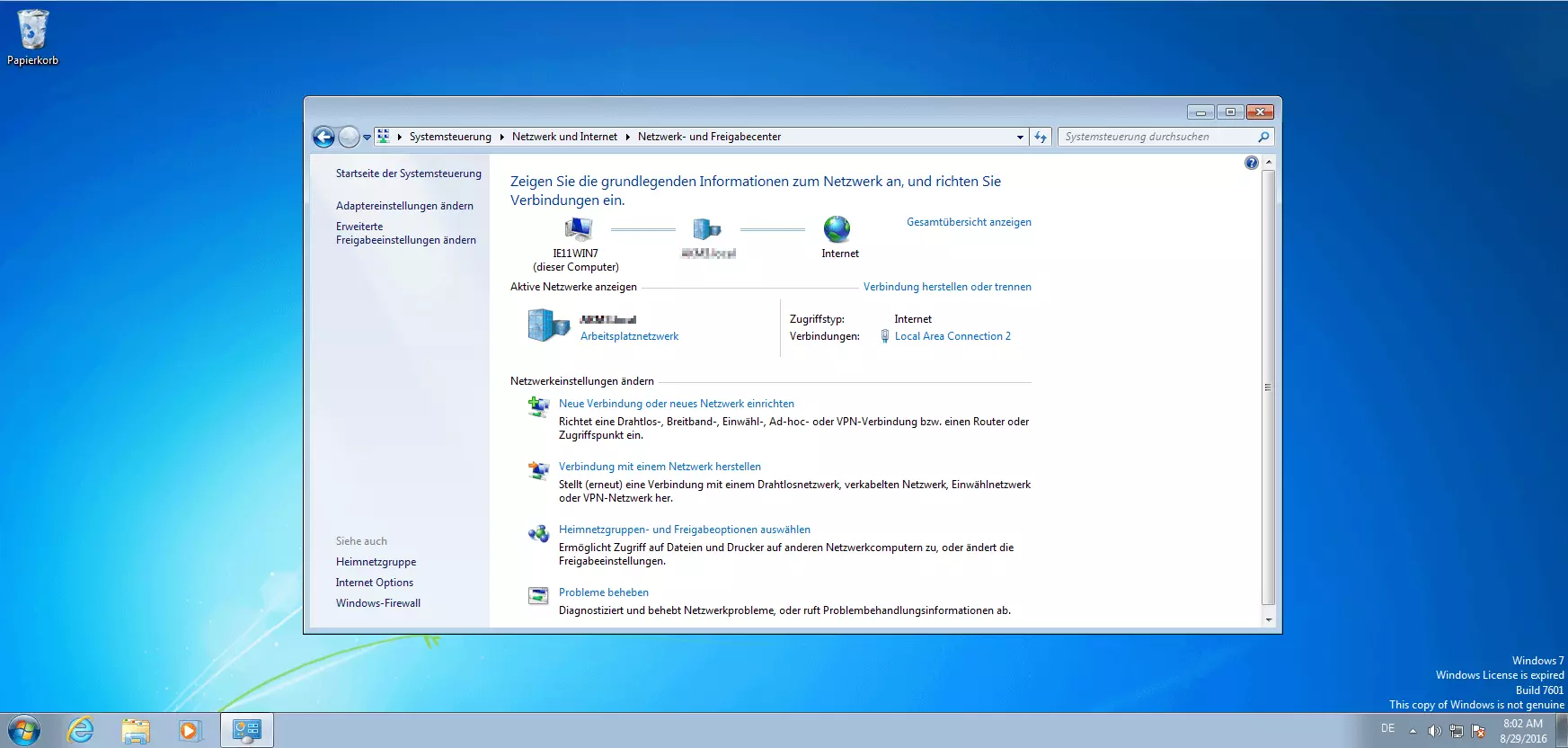The height and width of the screenshot is (748, 1568).
Task: Click the address bar refresh icon
Action: tap(1041, 137)
